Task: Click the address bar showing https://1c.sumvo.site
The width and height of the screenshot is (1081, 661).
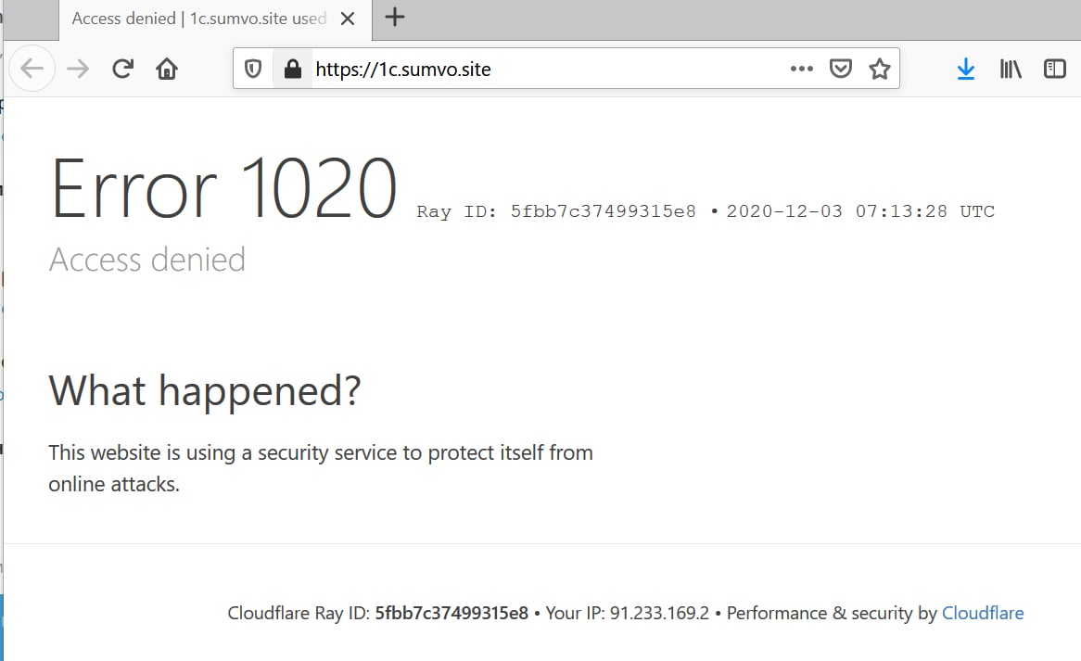Action: 547,69
